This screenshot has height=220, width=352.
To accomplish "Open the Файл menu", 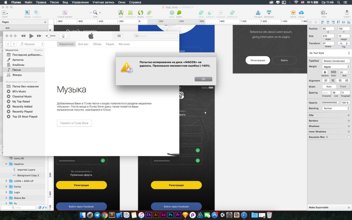I will click(x=28, y=2).
